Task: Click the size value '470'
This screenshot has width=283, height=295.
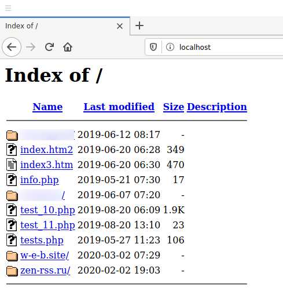Action: point(175,165)
